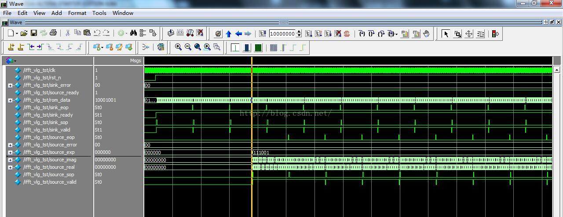
Task: Expand the rom_data signal bus
Action: [x=10, y=100]
